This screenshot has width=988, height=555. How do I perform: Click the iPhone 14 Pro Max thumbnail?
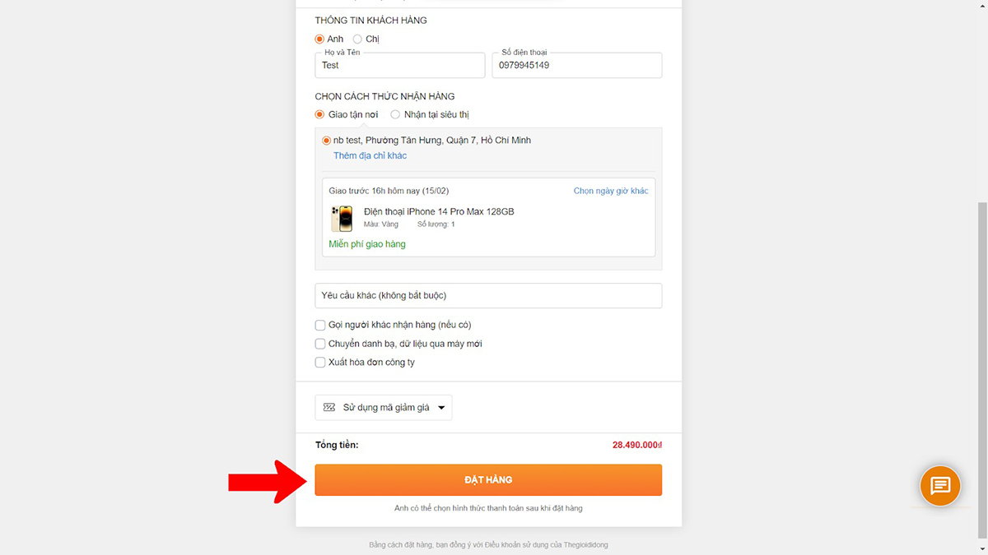[342, 219]
